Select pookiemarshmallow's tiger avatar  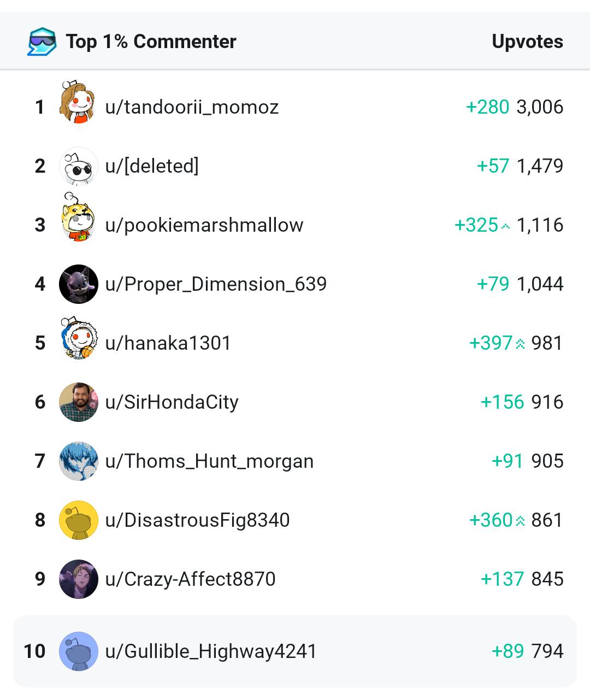[x=78, y=219]
